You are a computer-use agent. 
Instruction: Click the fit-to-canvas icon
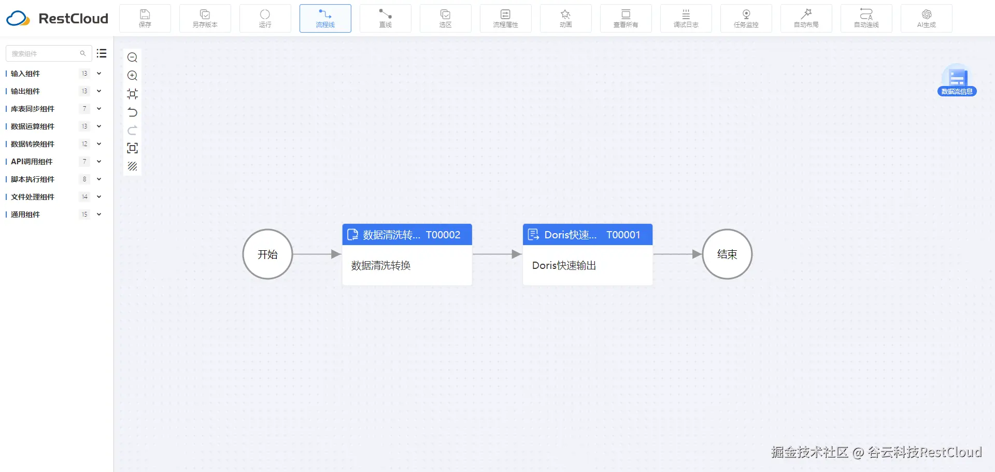pyautogui.click(x=132, y=94)
